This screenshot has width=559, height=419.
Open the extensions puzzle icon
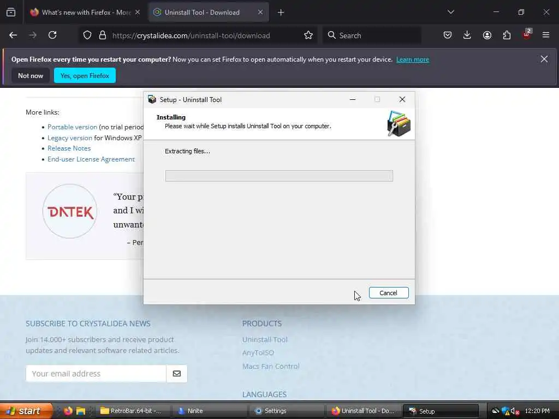click(507, 35)
